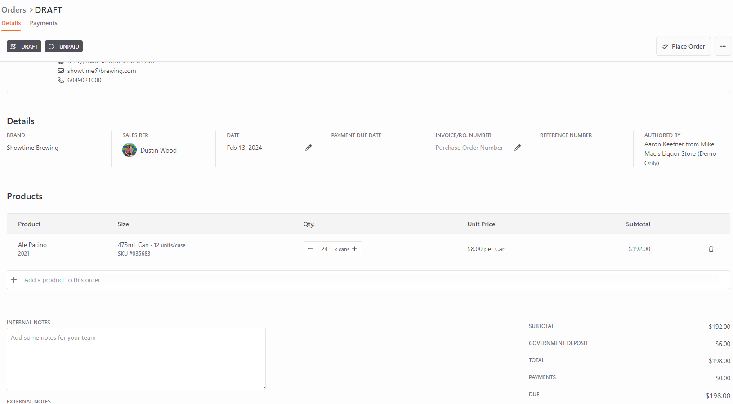Click the Purchase Order Number placeholder field
The height and width of the screenshot is (404, 733).
click(x=469, y=148)
